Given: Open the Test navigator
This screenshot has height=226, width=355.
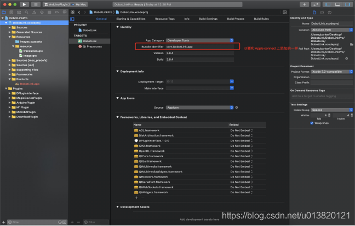Looking at the screenshot, I should click(x=42, y=12).
